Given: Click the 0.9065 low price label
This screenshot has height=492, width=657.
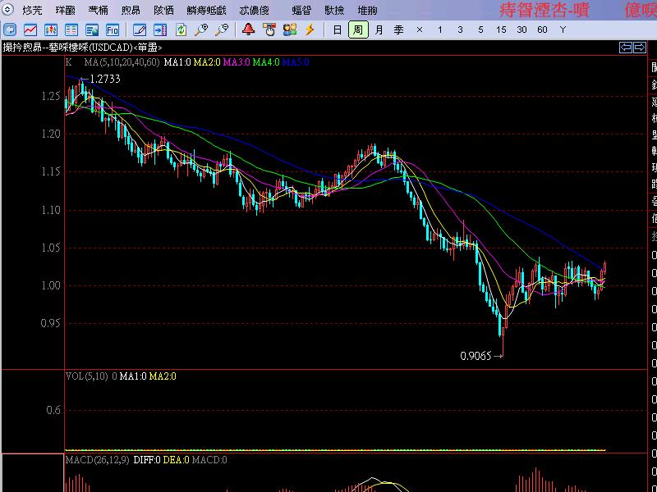Looking at the screenshot, I should (475, 356).
